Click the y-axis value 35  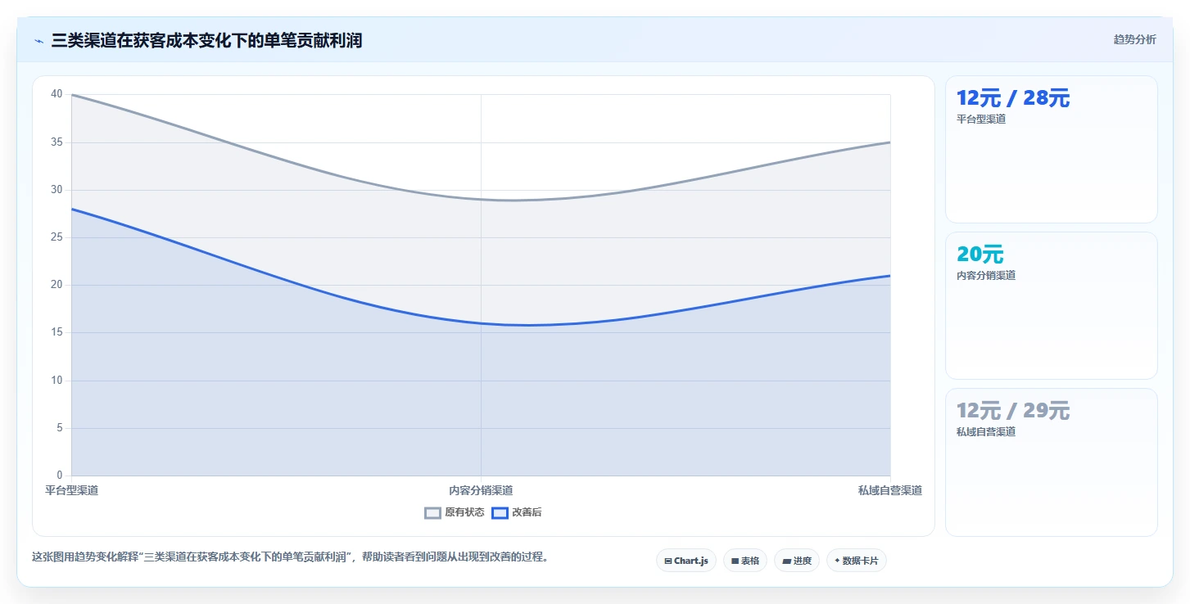57,142
